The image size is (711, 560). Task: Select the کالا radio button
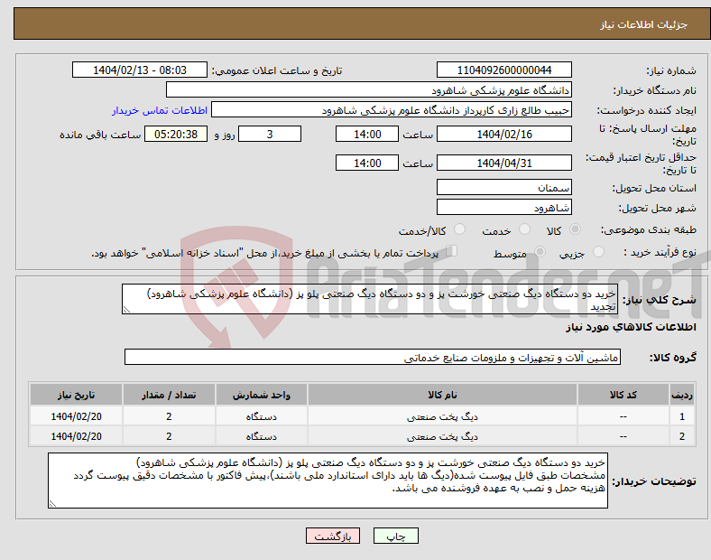coord(575,229)
